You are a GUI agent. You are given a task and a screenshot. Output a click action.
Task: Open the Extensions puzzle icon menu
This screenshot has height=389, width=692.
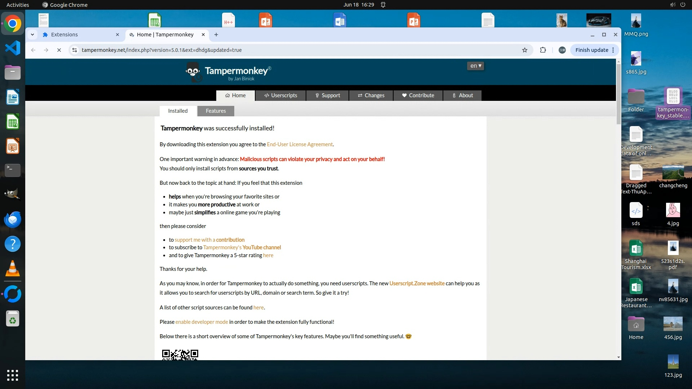coord(543,50)
